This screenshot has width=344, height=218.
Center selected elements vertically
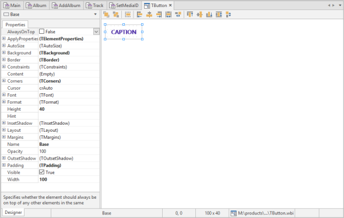pos(199,15)
